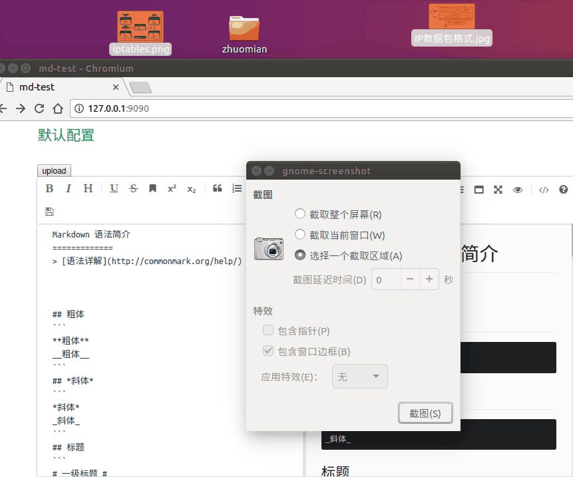Go forward in Chromium

pos(21,108)
